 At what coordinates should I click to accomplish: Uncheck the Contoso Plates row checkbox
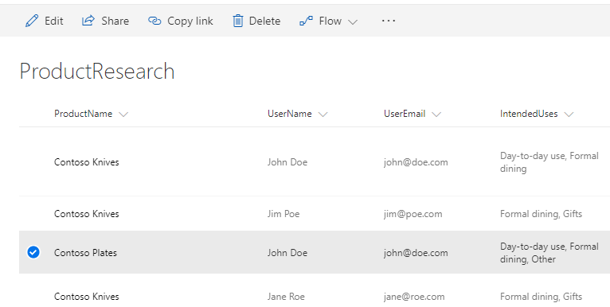pyautogui.click(x=33, y=252)
